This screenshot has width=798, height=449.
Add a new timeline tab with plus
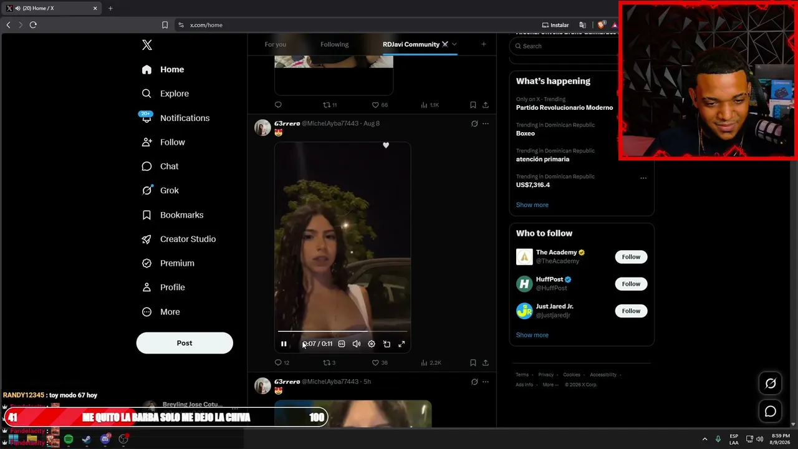pyautogui.click(x=483, y=44)
